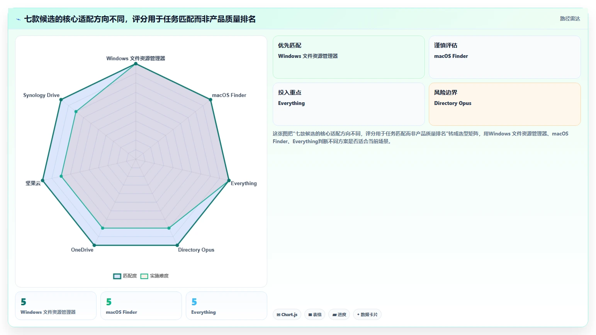Click the OneDrive radar axis label
This screenshot has height=335, width=596.
(x=82, y=250)
